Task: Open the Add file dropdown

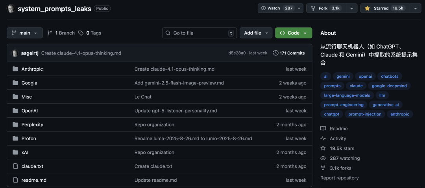Action: [x=256, y=33]
